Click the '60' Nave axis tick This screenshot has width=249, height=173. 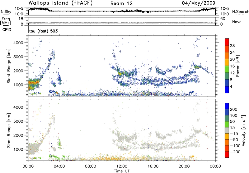pyautogui.click(x=223, y=18)
